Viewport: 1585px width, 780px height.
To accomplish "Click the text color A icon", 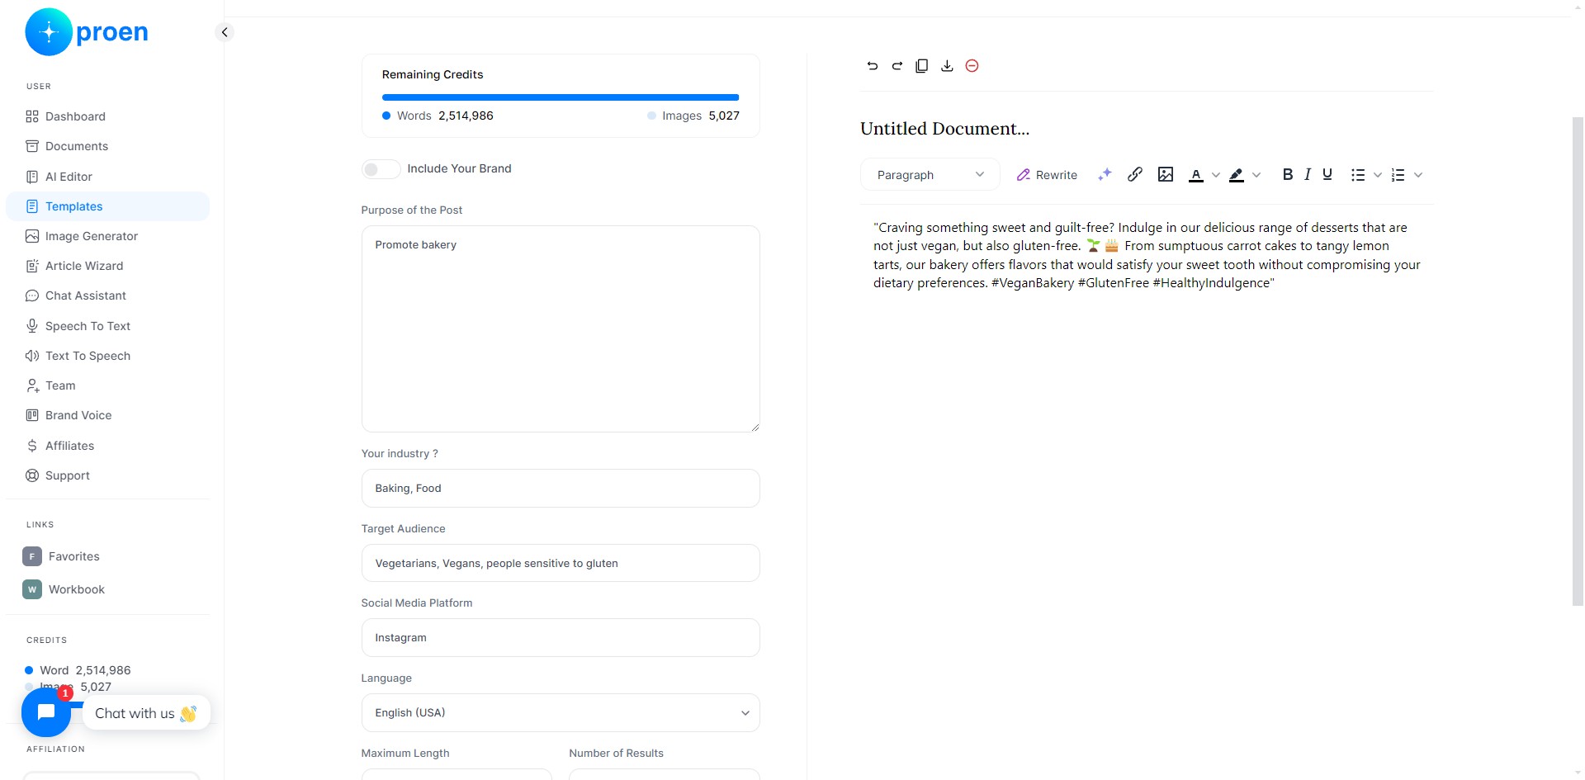I will pyautogui.click(x=1195, y=175).
